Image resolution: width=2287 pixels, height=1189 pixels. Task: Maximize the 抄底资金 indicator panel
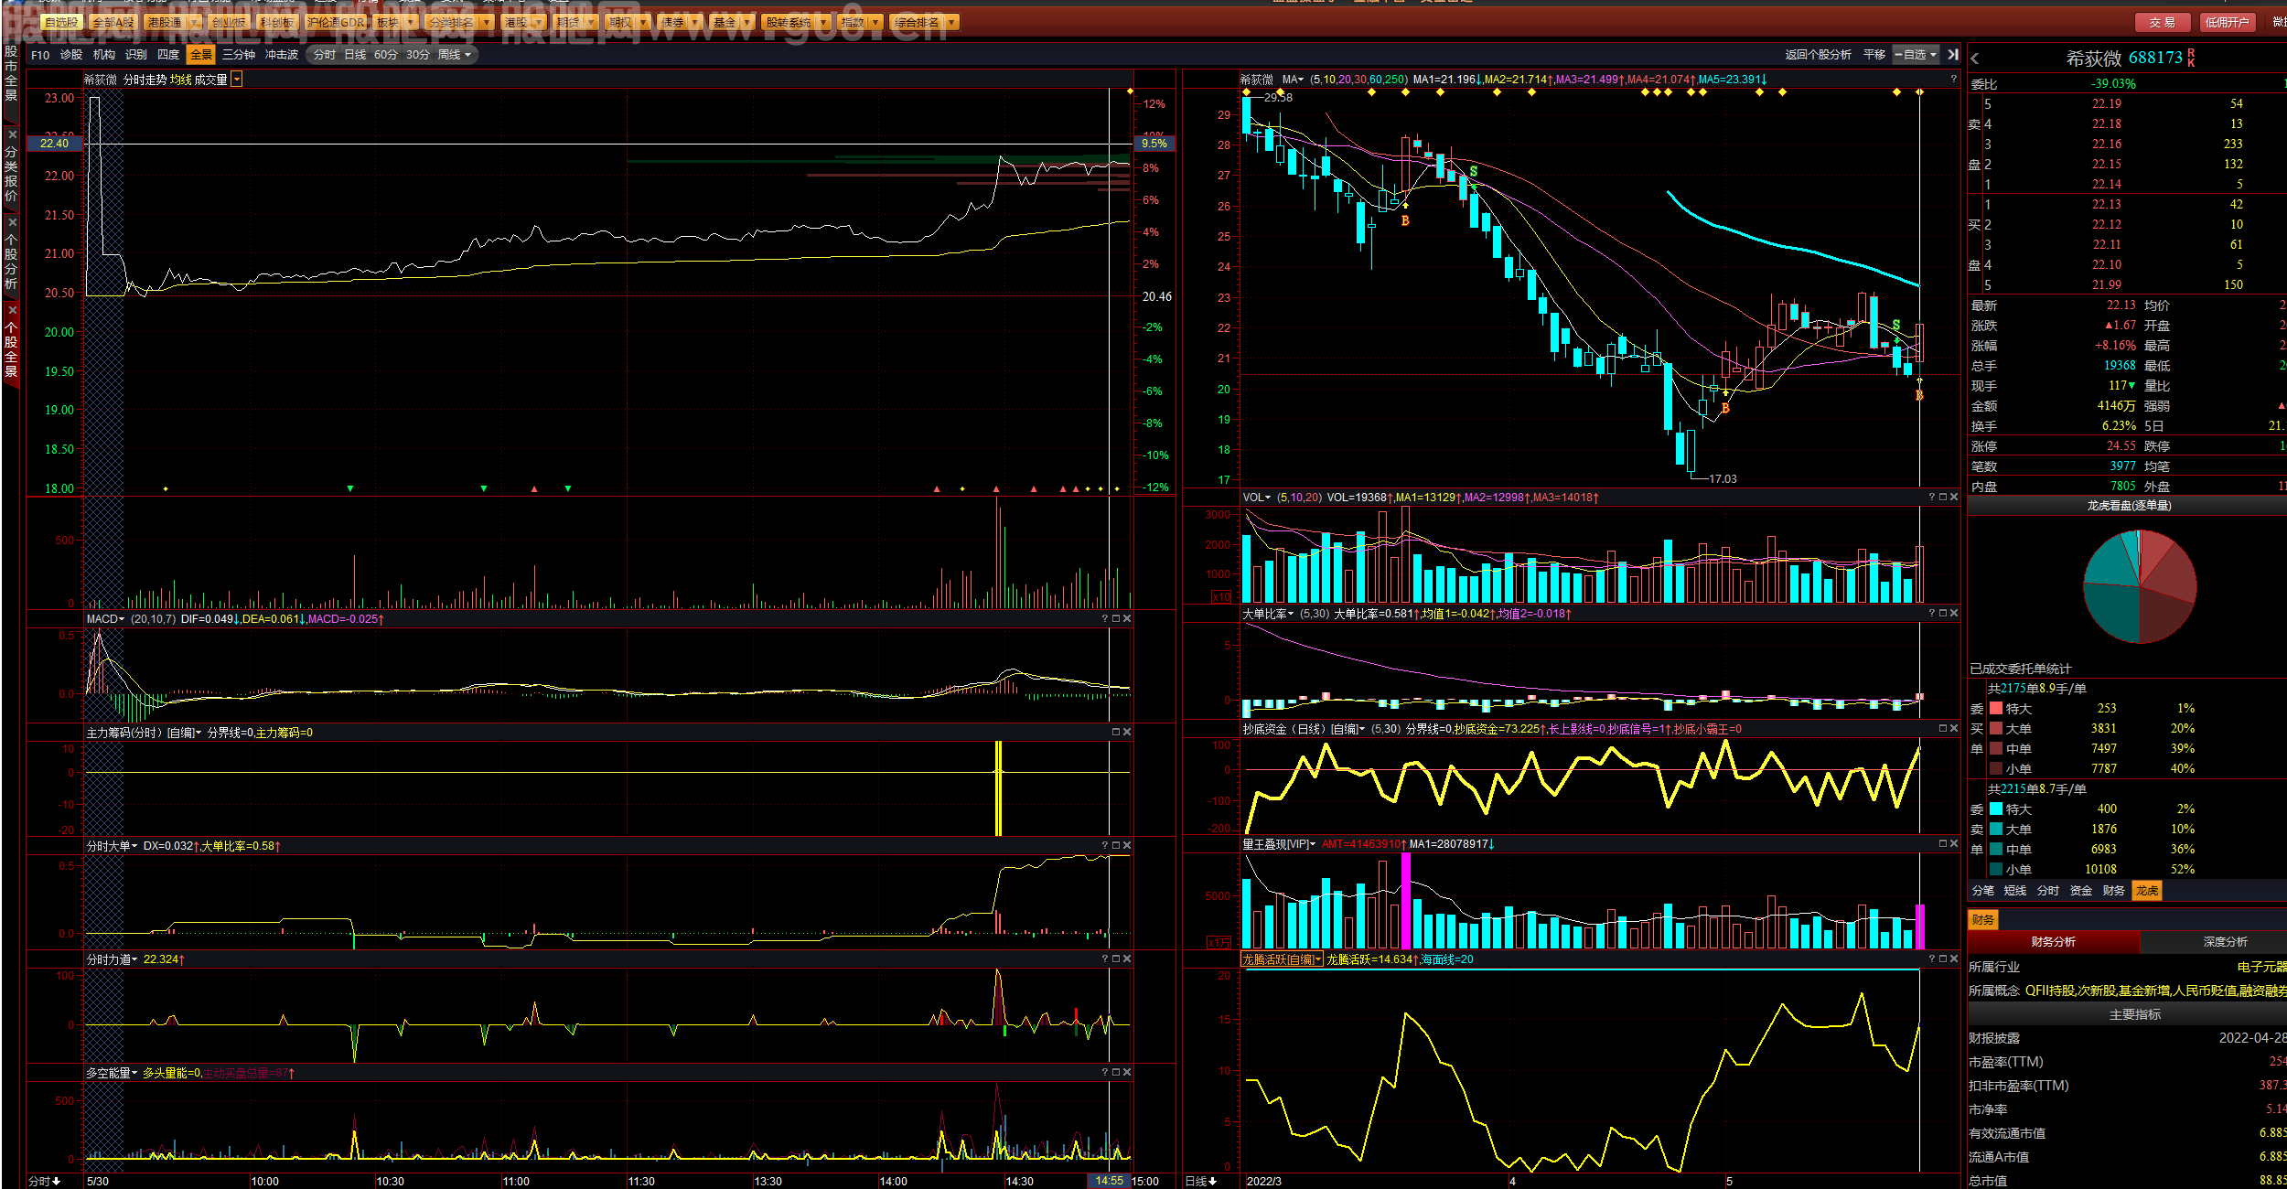[x=1943, y=729]
